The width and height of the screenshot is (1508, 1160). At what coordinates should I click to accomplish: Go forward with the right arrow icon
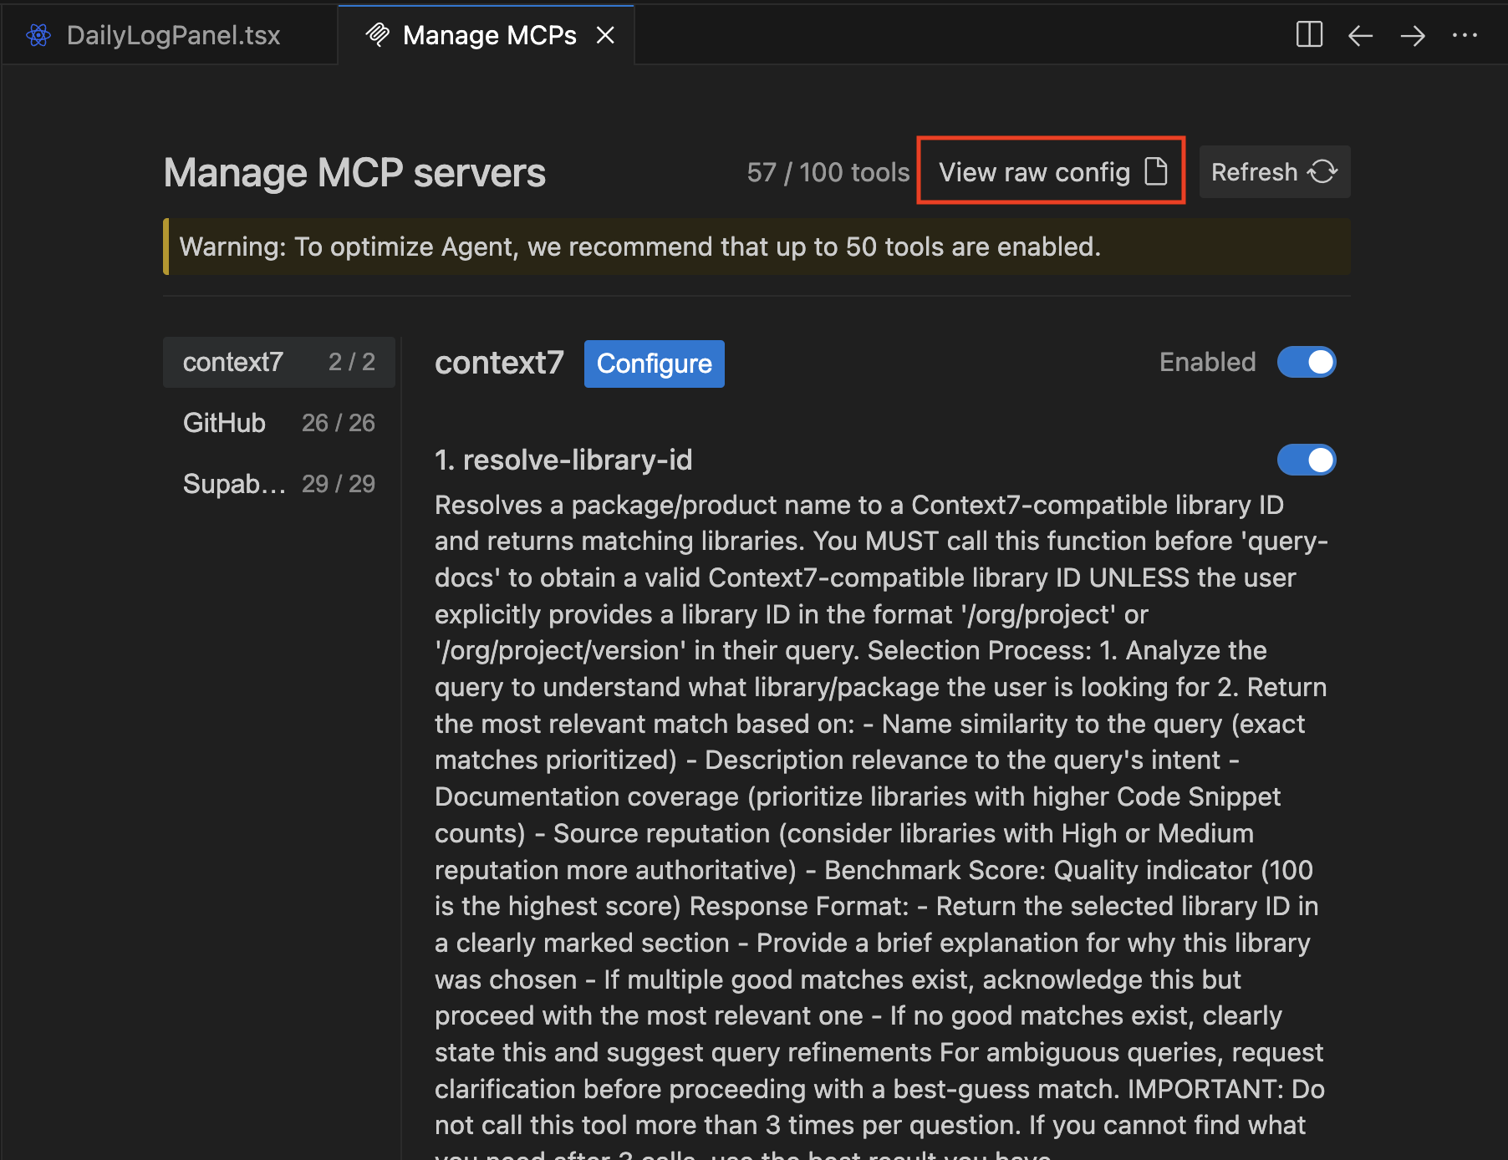coord(1413,35)
